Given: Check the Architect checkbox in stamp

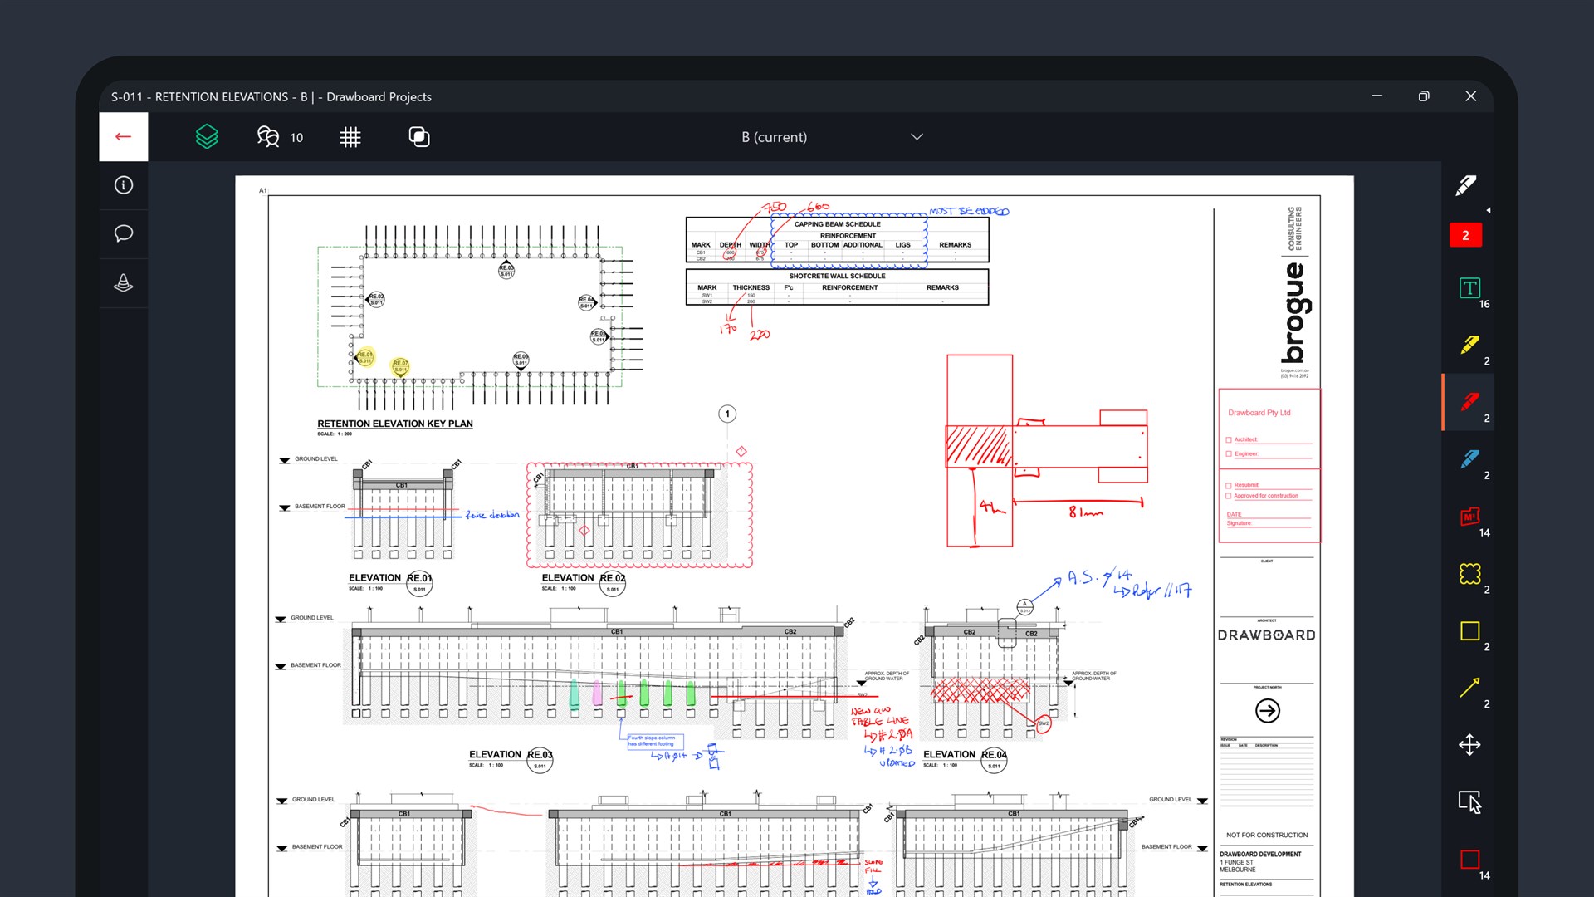Looking at the screenshot, I should point(1229,439).
